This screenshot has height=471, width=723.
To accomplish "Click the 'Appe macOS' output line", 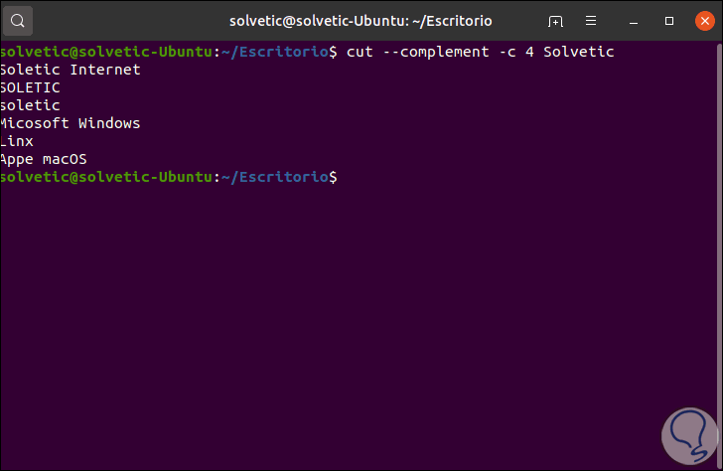I will click(45, 159).
